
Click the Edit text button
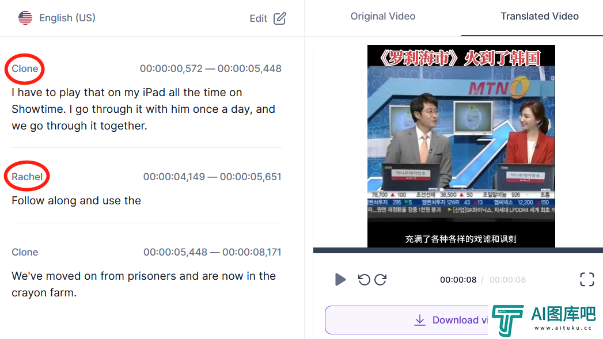click(258, 18)
